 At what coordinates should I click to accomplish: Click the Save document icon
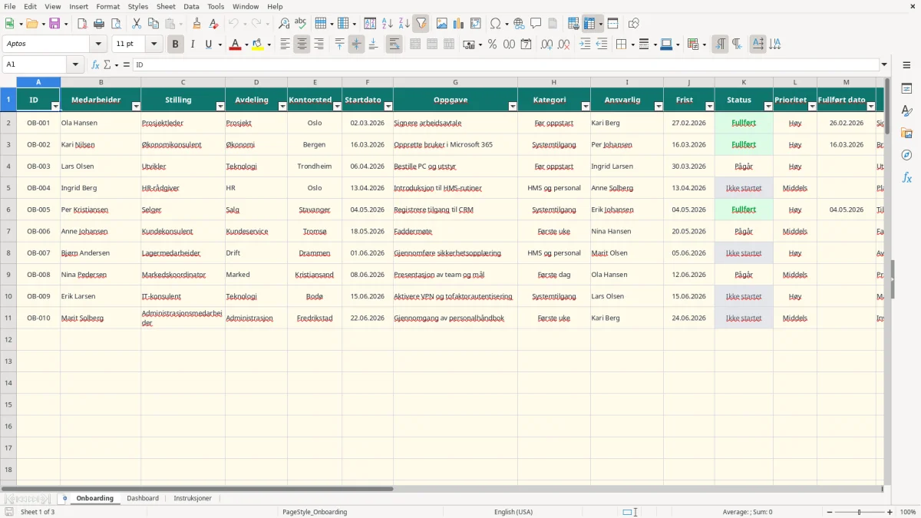(54, 24)
